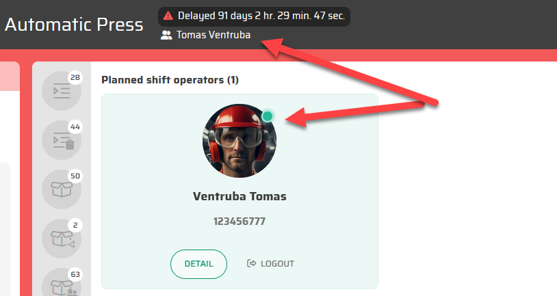
Task: Click the operator's helmet avatar photo
Action: [239, 142]
